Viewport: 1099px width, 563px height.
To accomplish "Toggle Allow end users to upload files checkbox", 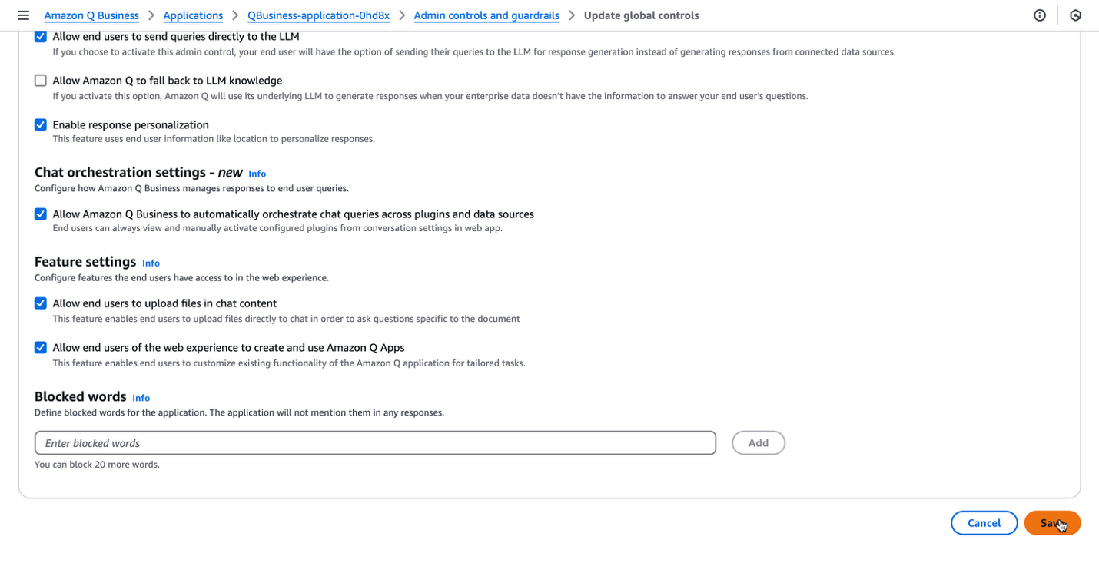I will (41, 303).
